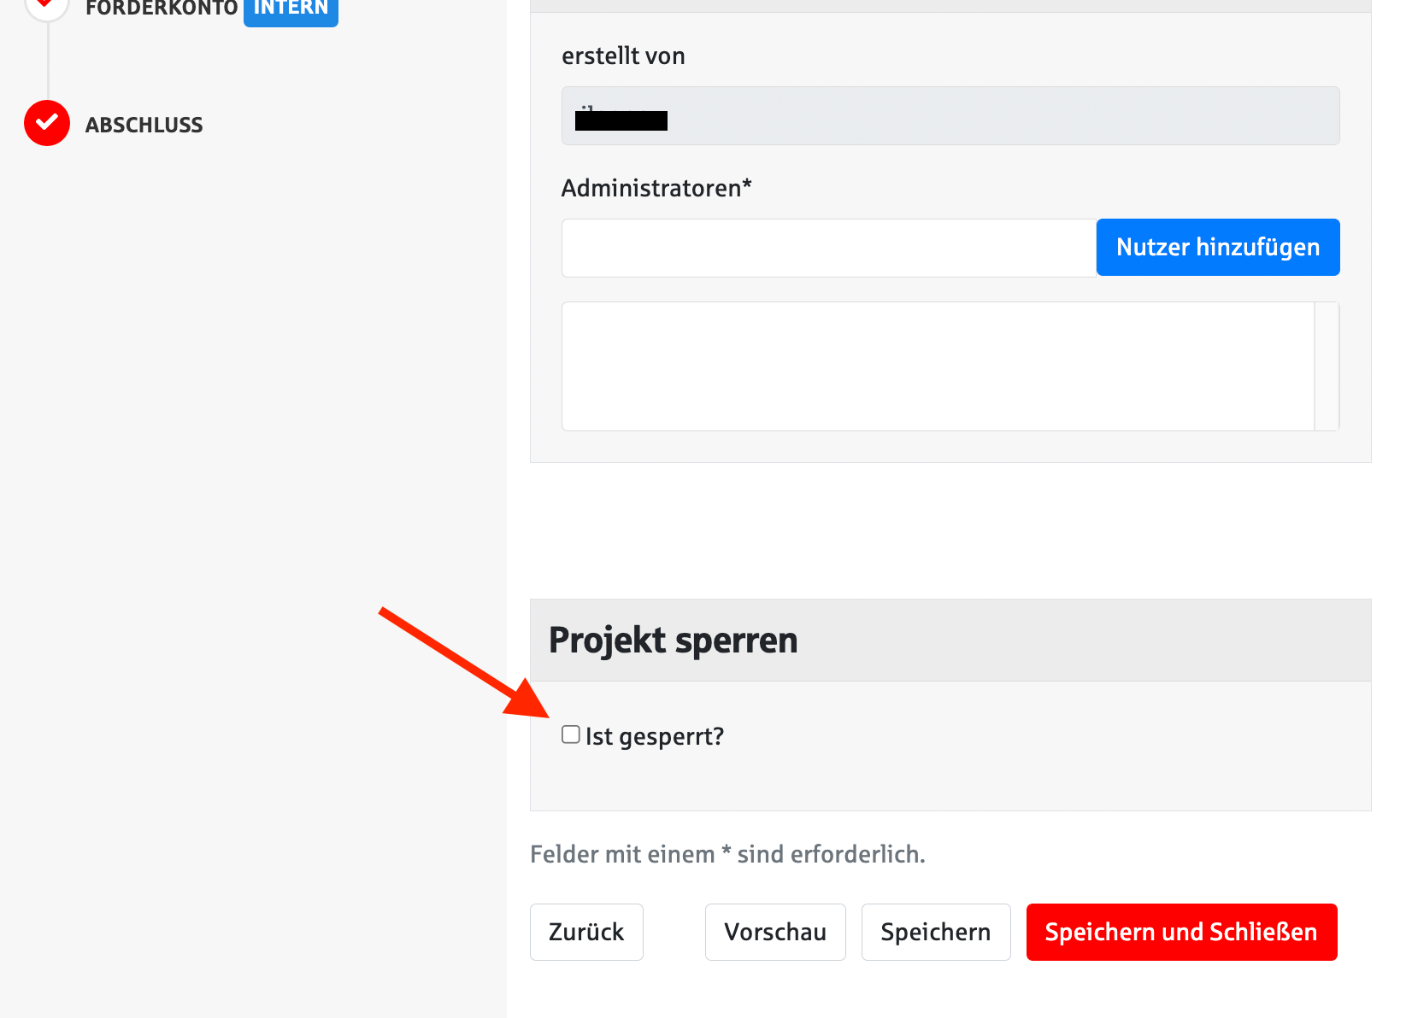Screen dimensions: 1412x1018
Task: Click the partially visible FÖRDERKONTO step icon
Action: [x=46, y=7]
